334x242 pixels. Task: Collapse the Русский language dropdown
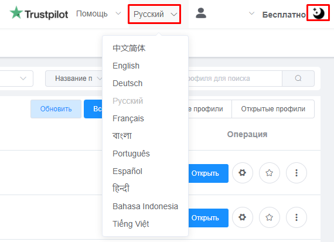(155, 14)
